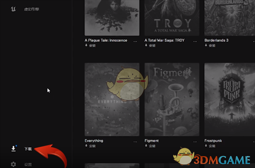Viewport: 255px width, 168px height.
Task: Open the download arrow icon in sidebar
Action: coord(13,148)
